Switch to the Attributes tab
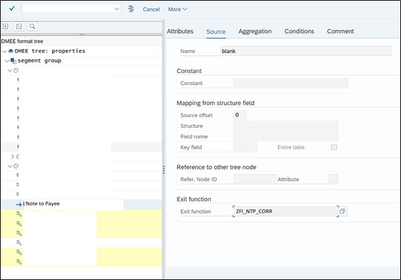This screenshot has height=280, width=401. [x=180, y=31]
